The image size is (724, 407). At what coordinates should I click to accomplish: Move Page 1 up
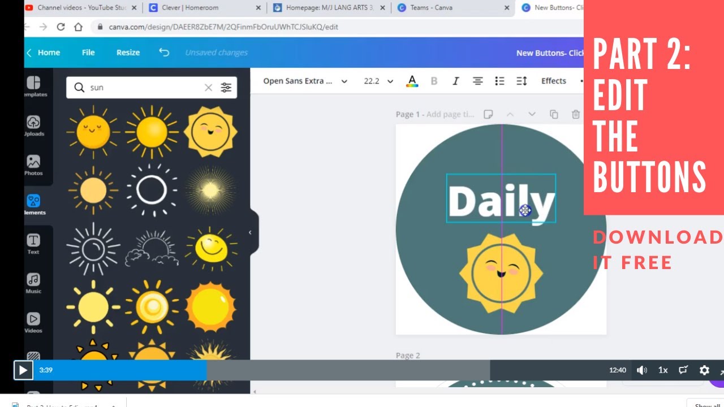[510, 114]
